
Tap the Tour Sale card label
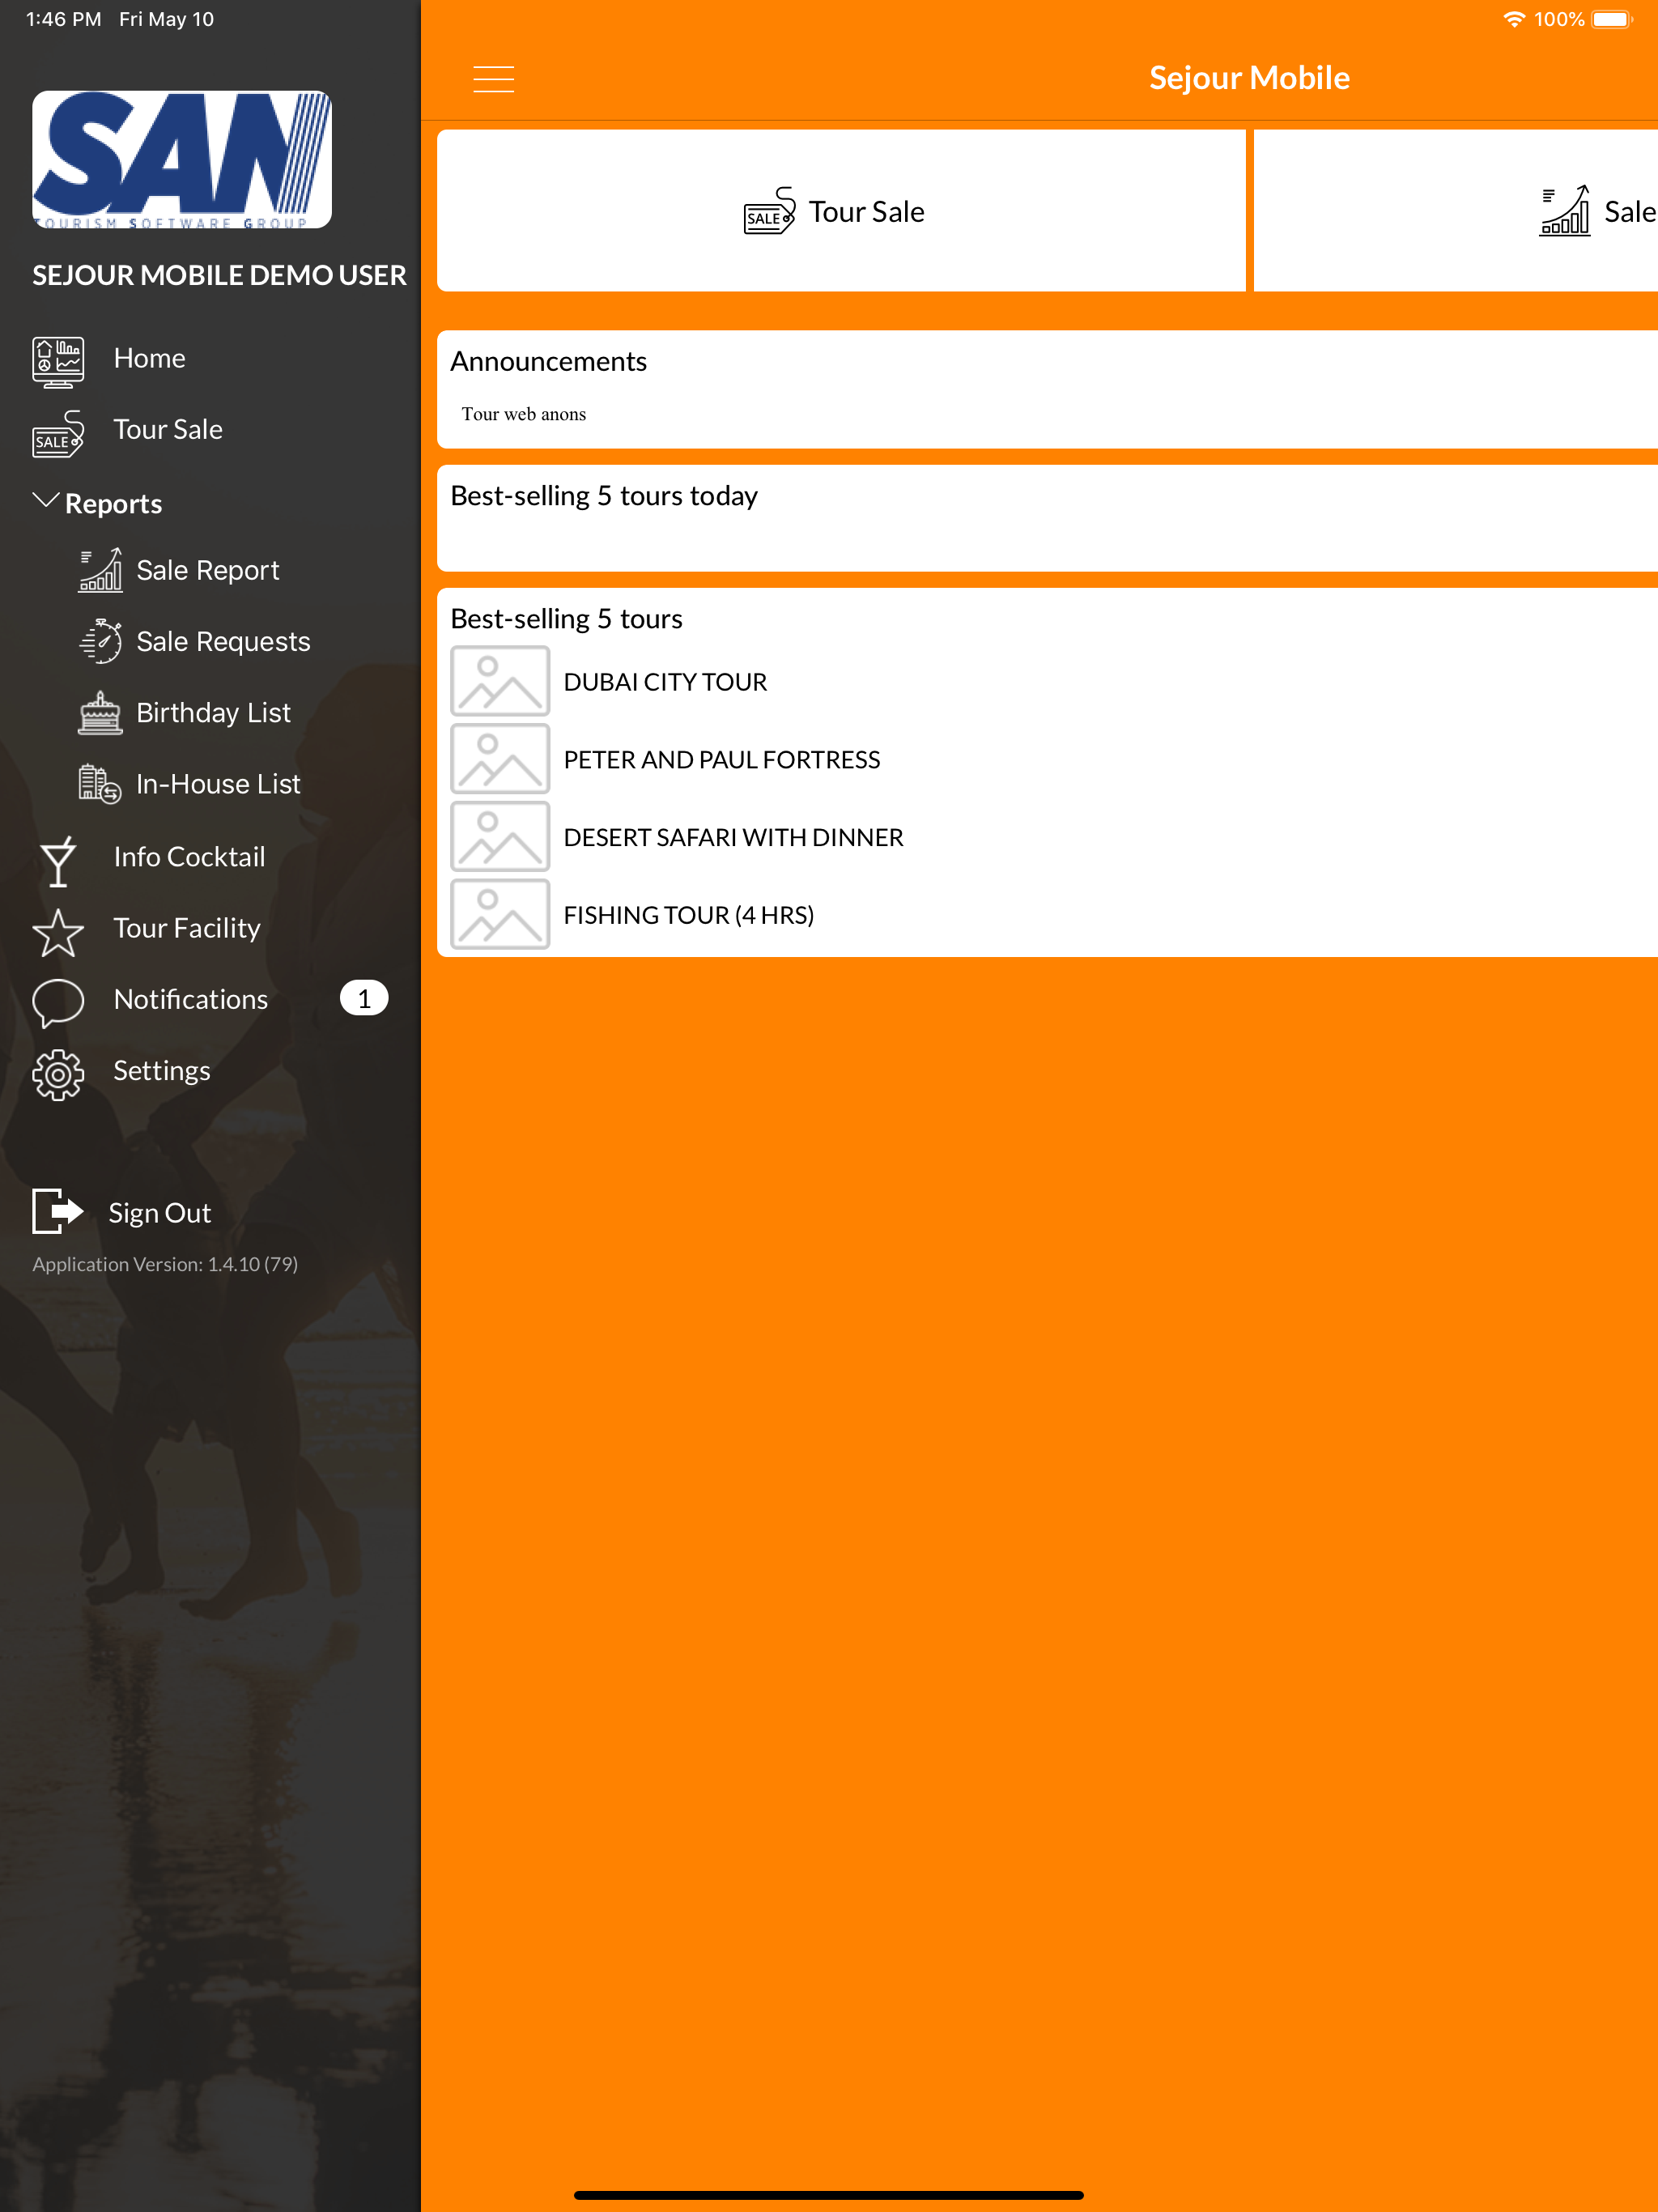866,212
